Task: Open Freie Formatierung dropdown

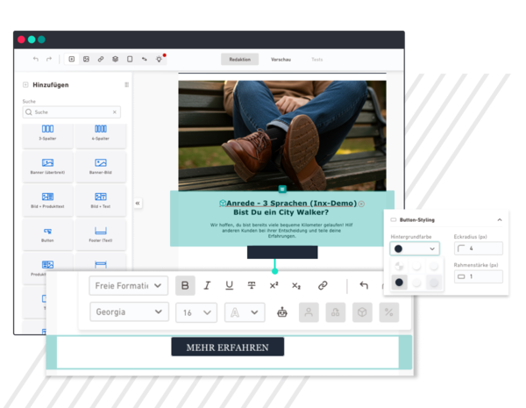Action: pos(129,286)
